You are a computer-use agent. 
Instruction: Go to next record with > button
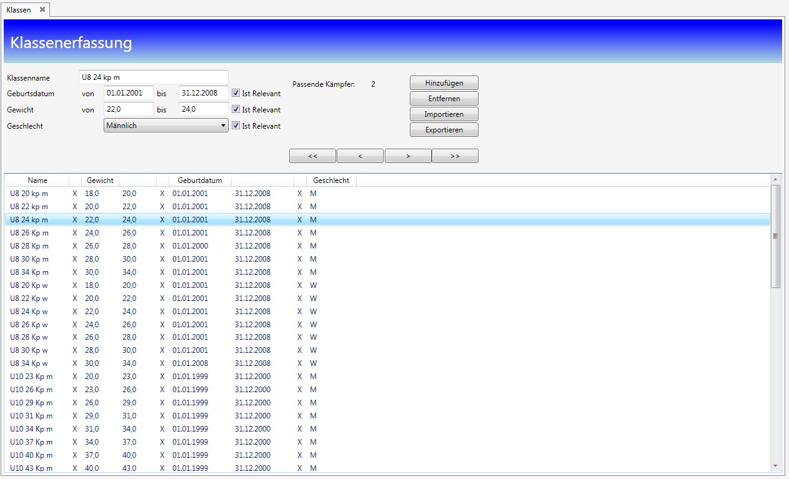pos(408,156)
